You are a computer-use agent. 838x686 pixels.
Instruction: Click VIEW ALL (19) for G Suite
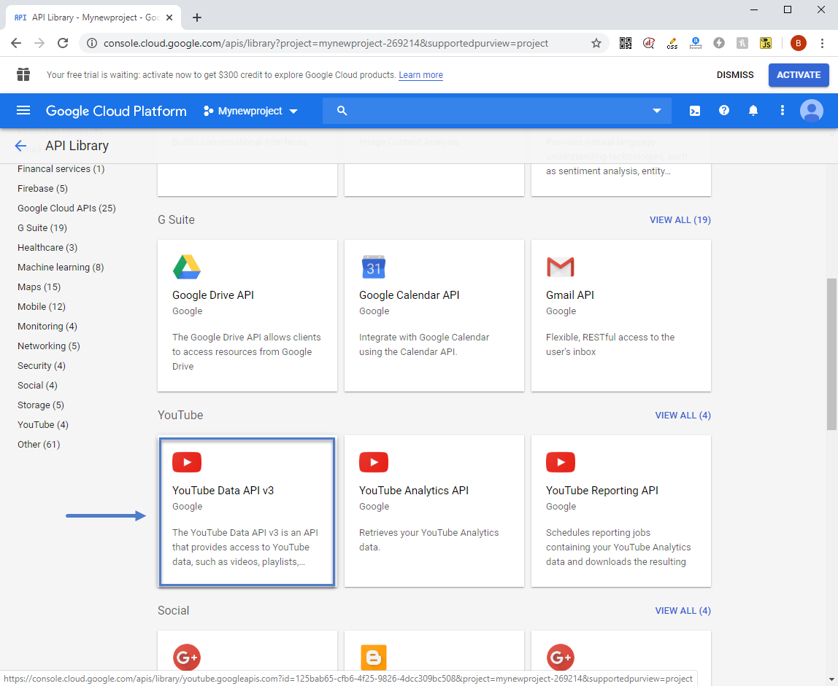coord(680,220)
